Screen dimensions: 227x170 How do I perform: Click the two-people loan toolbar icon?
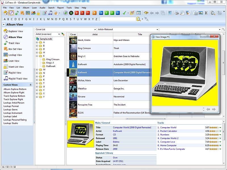(x=33, y=13)
